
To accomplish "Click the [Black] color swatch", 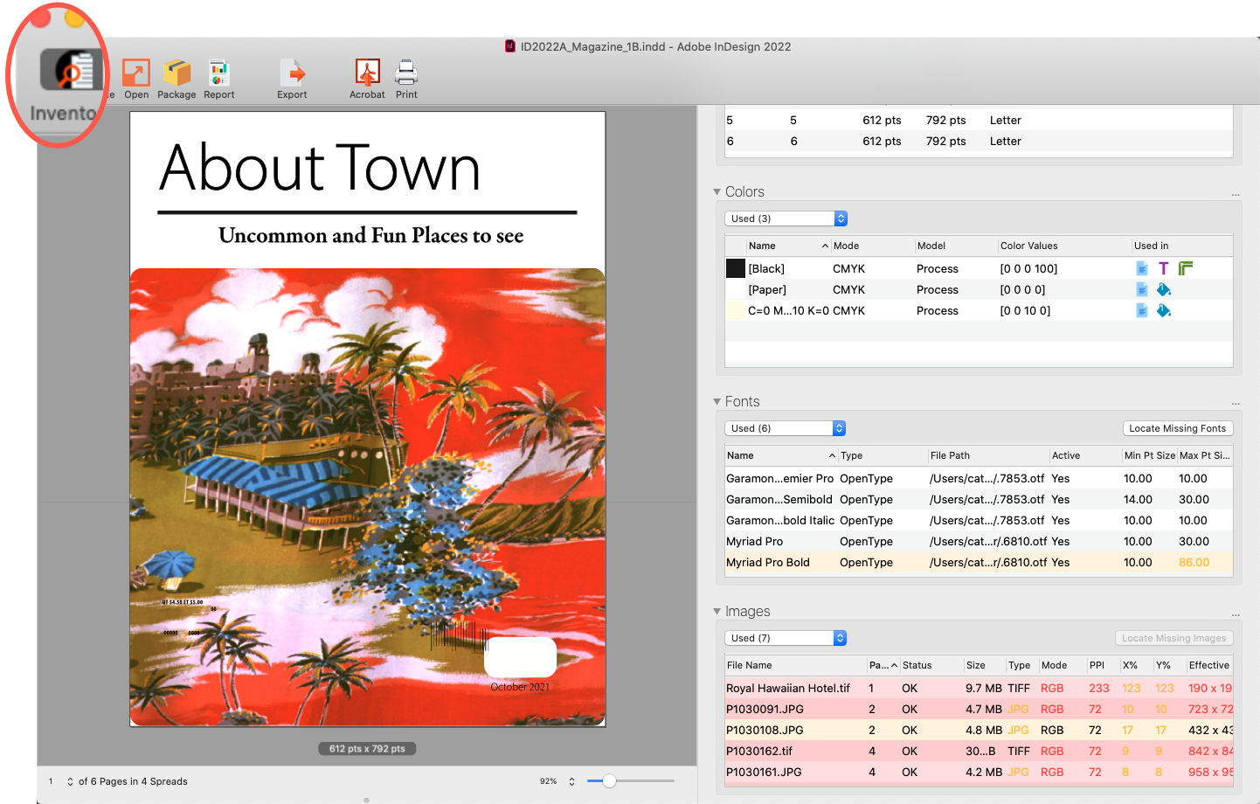I will [736, 268].
